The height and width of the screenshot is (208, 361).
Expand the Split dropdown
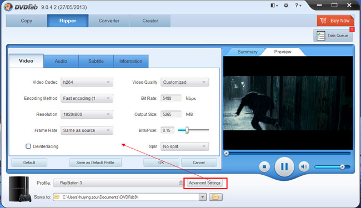pyautogui.click(x=184, y=146)
